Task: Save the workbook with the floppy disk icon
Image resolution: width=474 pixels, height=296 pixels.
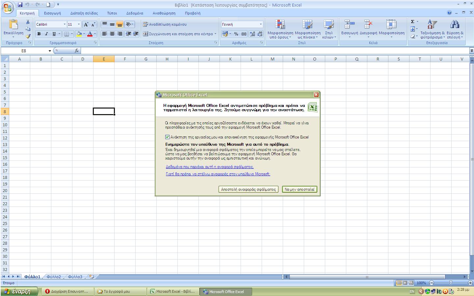Action: (20, 5)
